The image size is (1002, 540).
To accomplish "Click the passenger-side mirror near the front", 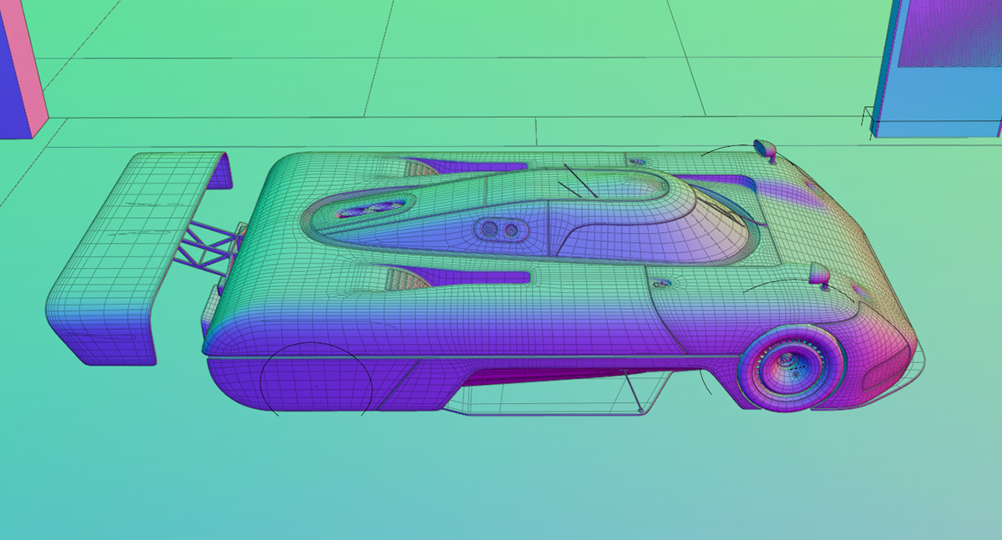I will pyautogui.click(x=764, y=148).
